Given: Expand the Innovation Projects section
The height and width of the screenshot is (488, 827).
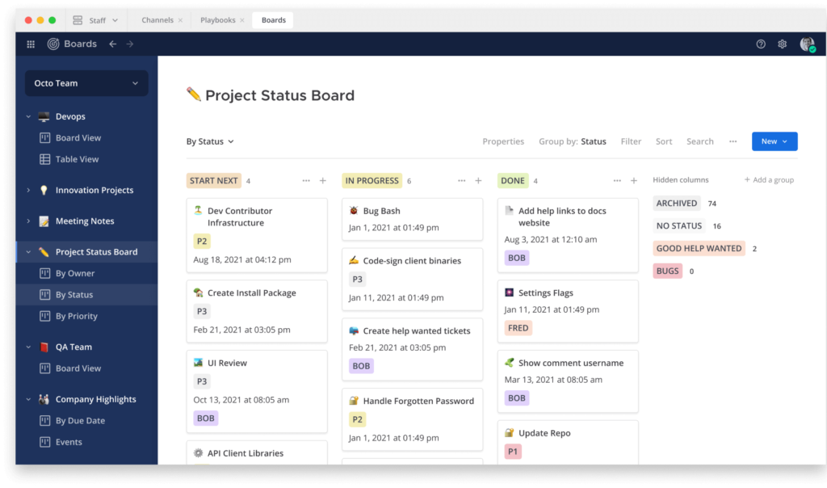Looking at the screenshot, I should point(27,190).
